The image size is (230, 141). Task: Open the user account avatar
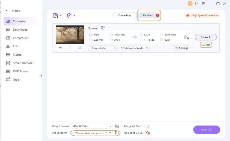190,4
